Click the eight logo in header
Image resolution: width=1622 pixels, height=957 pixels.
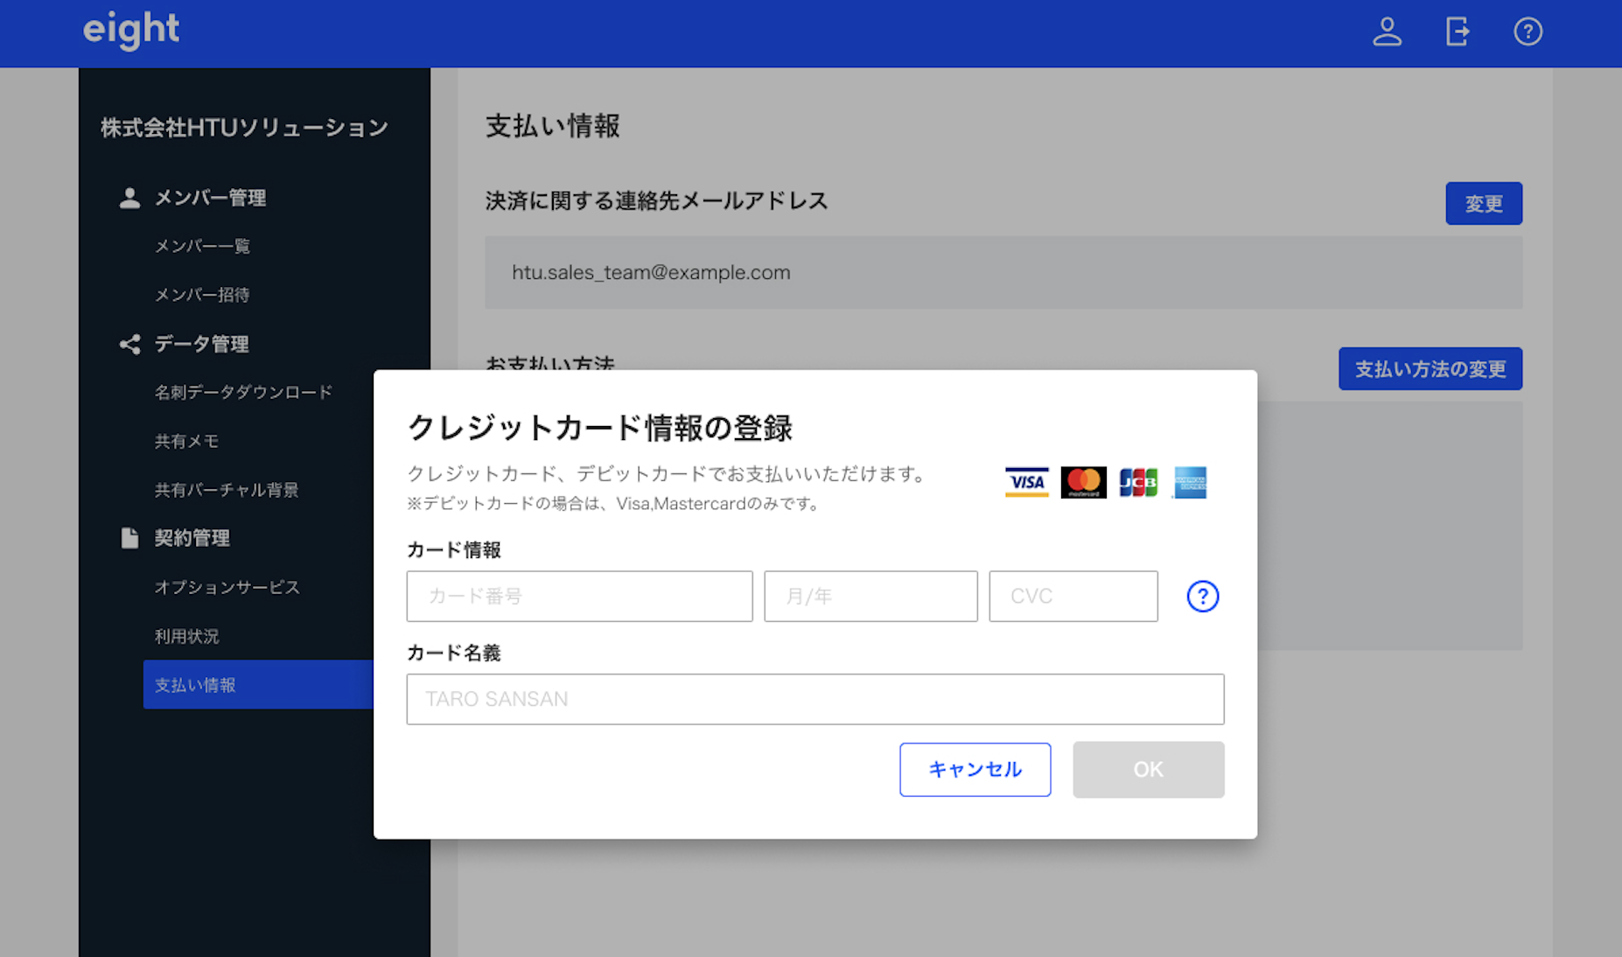131,31
